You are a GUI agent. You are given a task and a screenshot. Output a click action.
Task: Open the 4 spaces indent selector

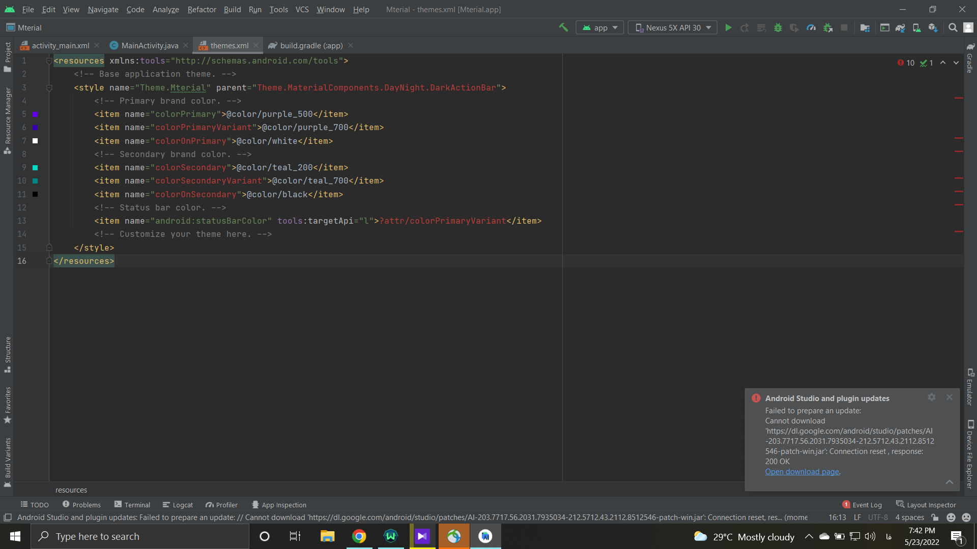click(x=909, y=517)
